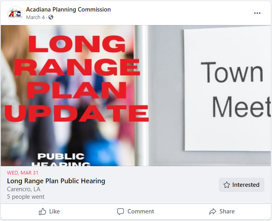Open the Long Range Plan Public Hearing event title

(56, 181)
